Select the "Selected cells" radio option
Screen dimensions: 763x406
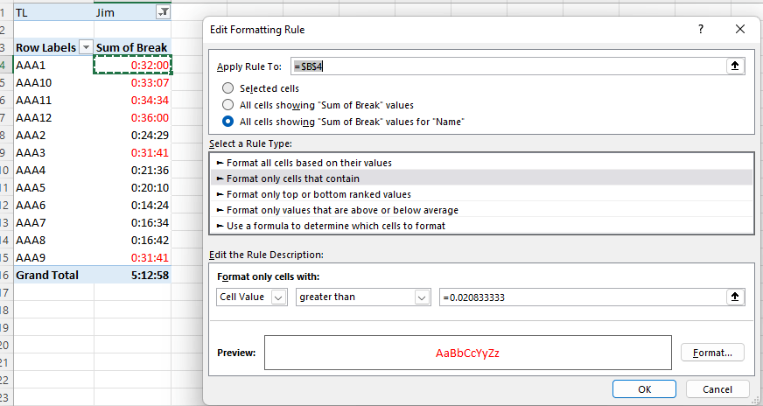[227, 88]
